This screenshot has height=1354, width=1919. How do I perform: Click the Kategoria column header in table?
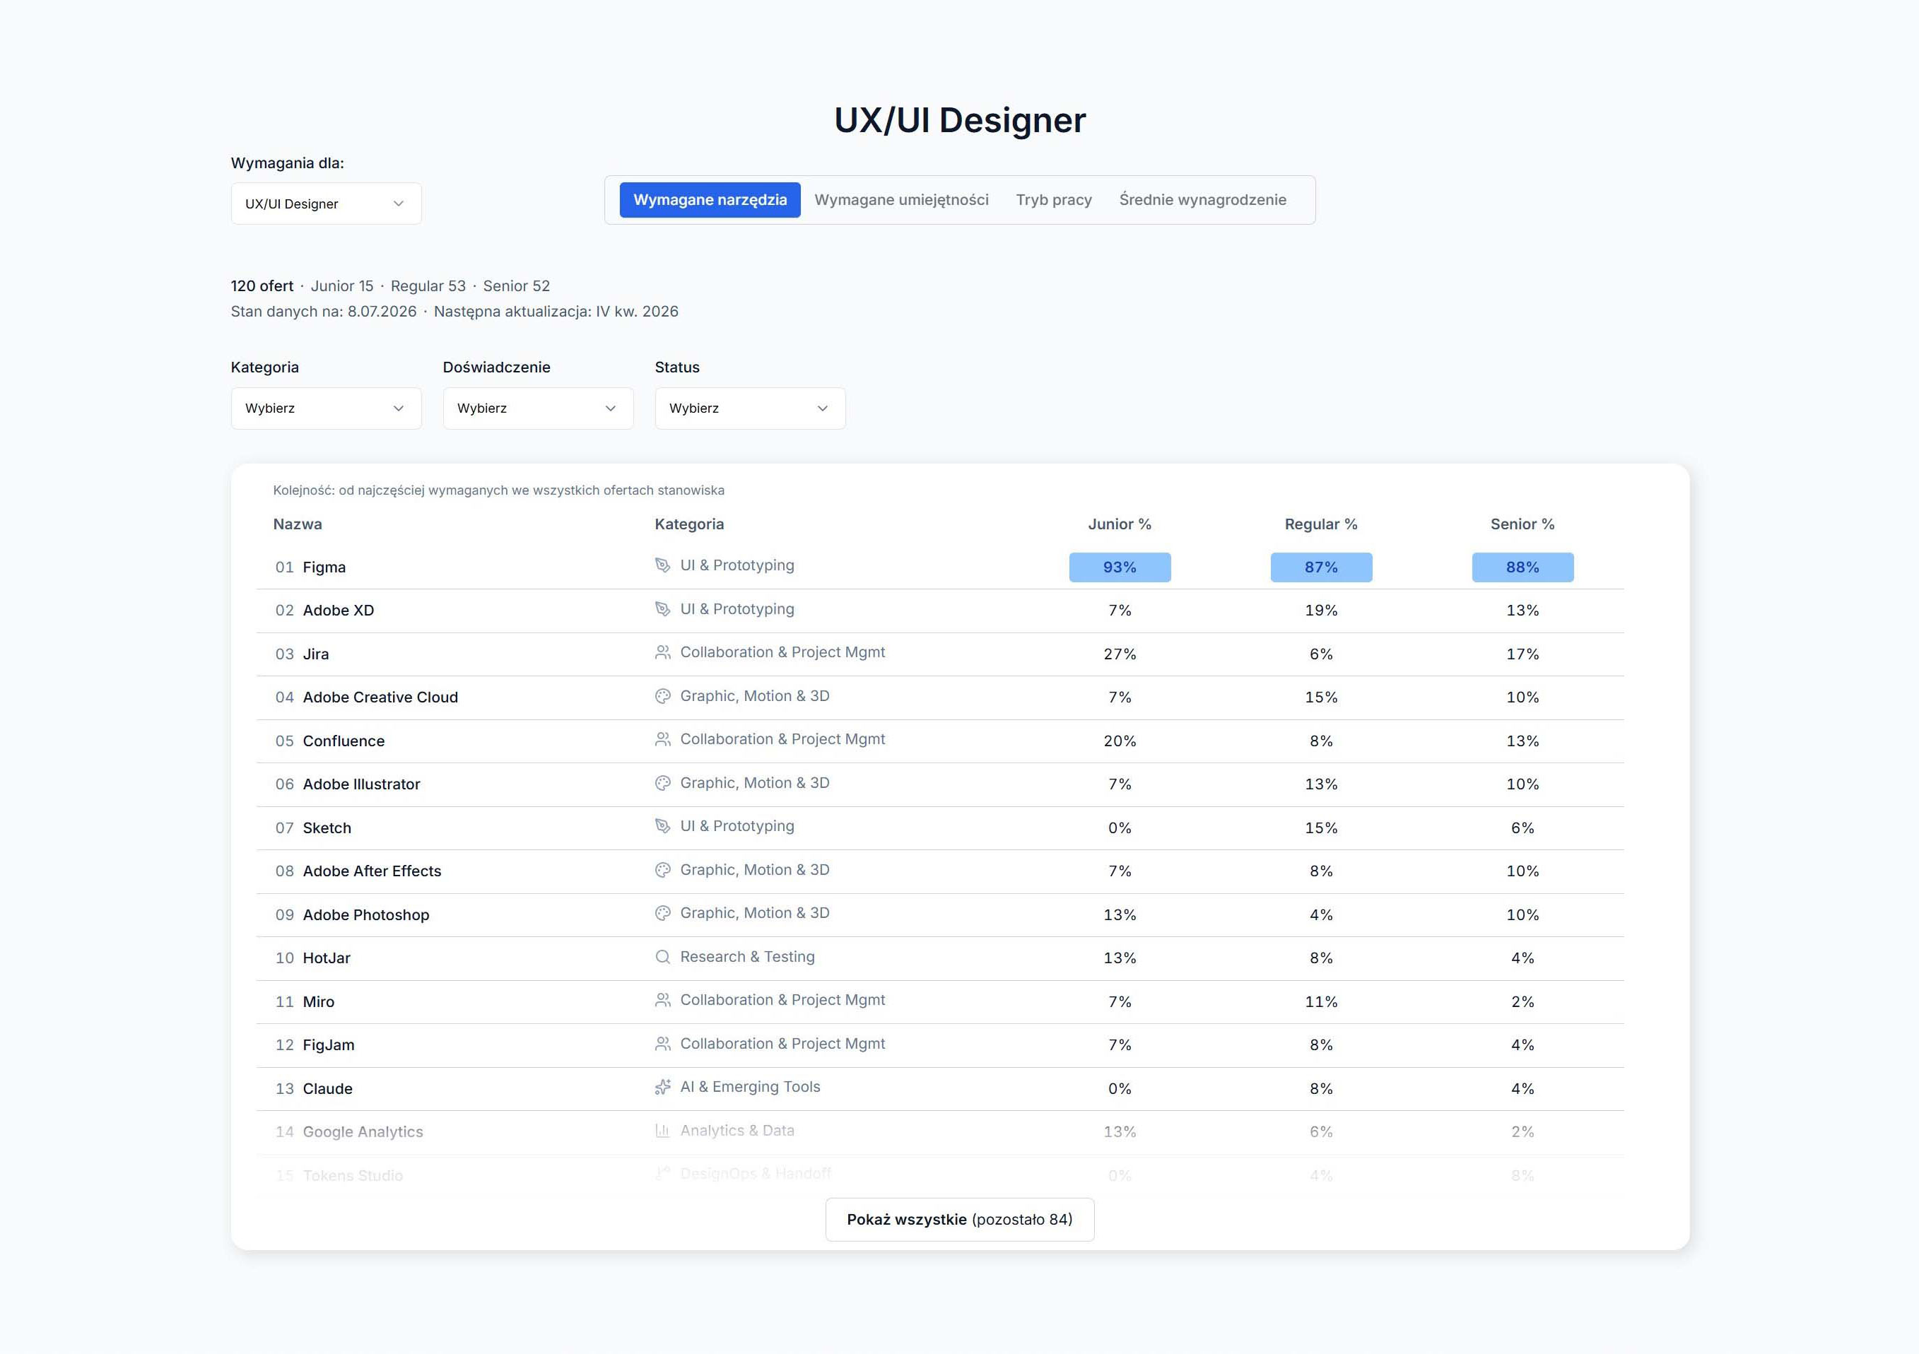coord(688,524)
